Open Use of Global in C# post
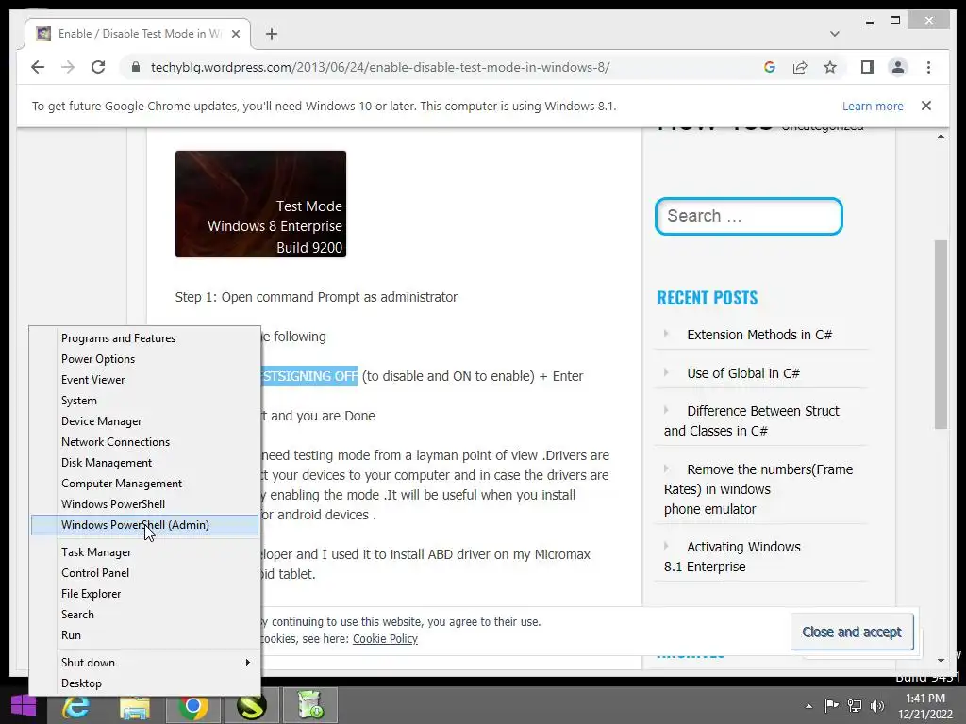 [743, 373]
